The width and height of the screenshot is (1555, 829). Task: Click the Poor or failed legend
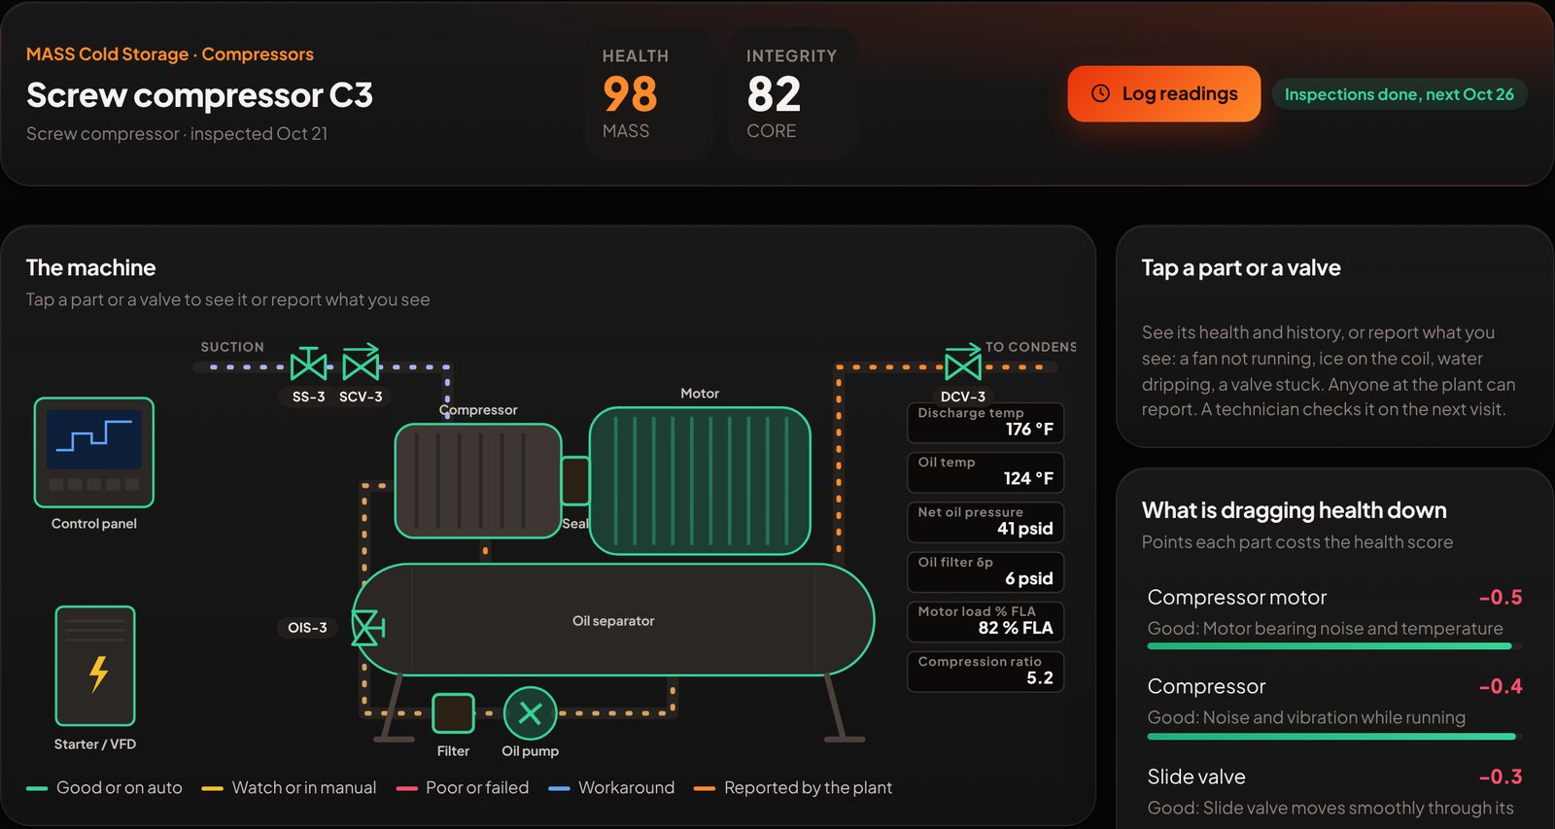coord(463,788)
